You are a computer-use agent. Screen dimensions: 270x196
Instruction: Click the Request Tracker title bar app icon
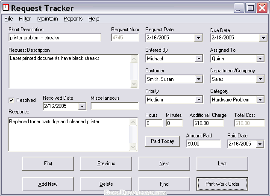[6, 8]
